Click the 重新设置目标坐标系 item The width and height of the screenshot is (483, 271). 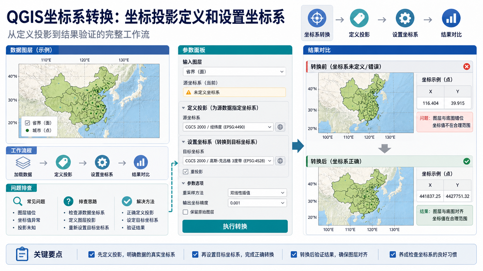click(89, 228)
